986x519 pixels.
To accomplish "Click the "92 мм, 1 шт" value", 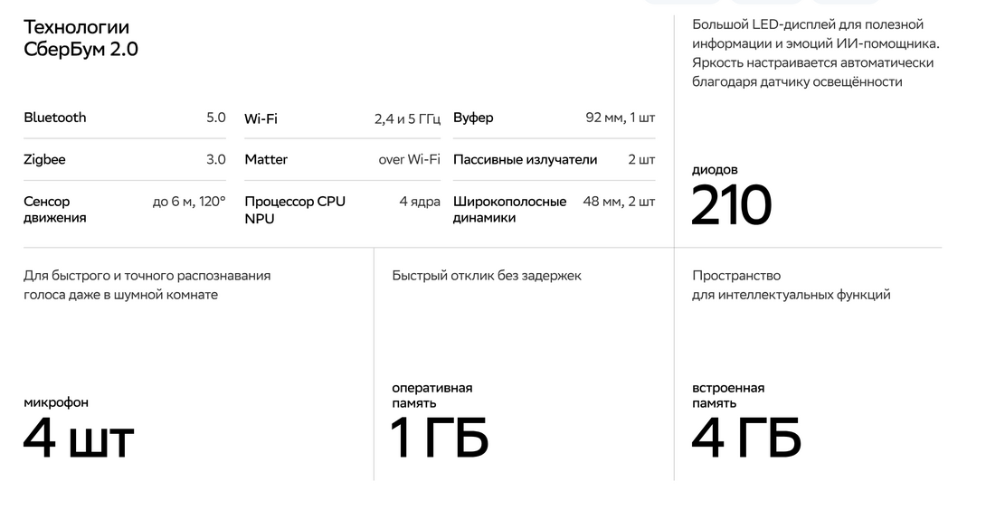I will (620, 118).
